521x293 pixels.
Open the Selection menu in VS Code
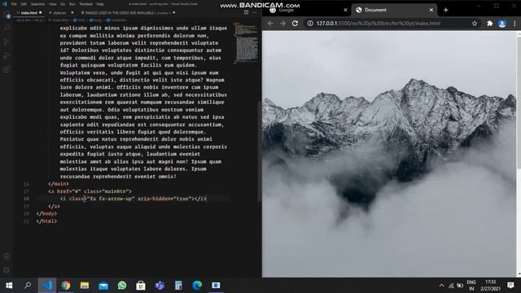[37, 4]
